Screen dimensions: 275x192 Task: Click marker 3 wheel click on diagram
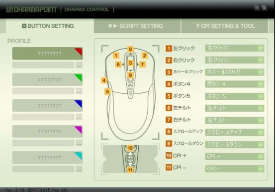(130, 63)
